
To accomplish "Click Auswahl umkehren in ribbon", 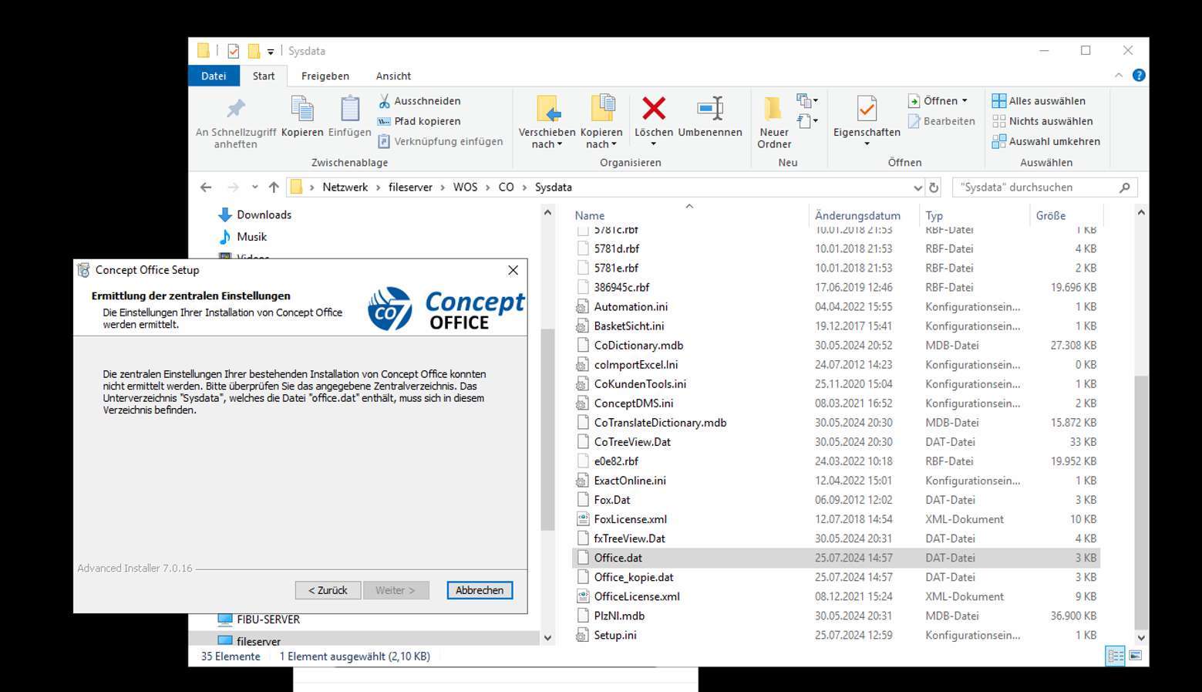I will (x=1046, y=141).
